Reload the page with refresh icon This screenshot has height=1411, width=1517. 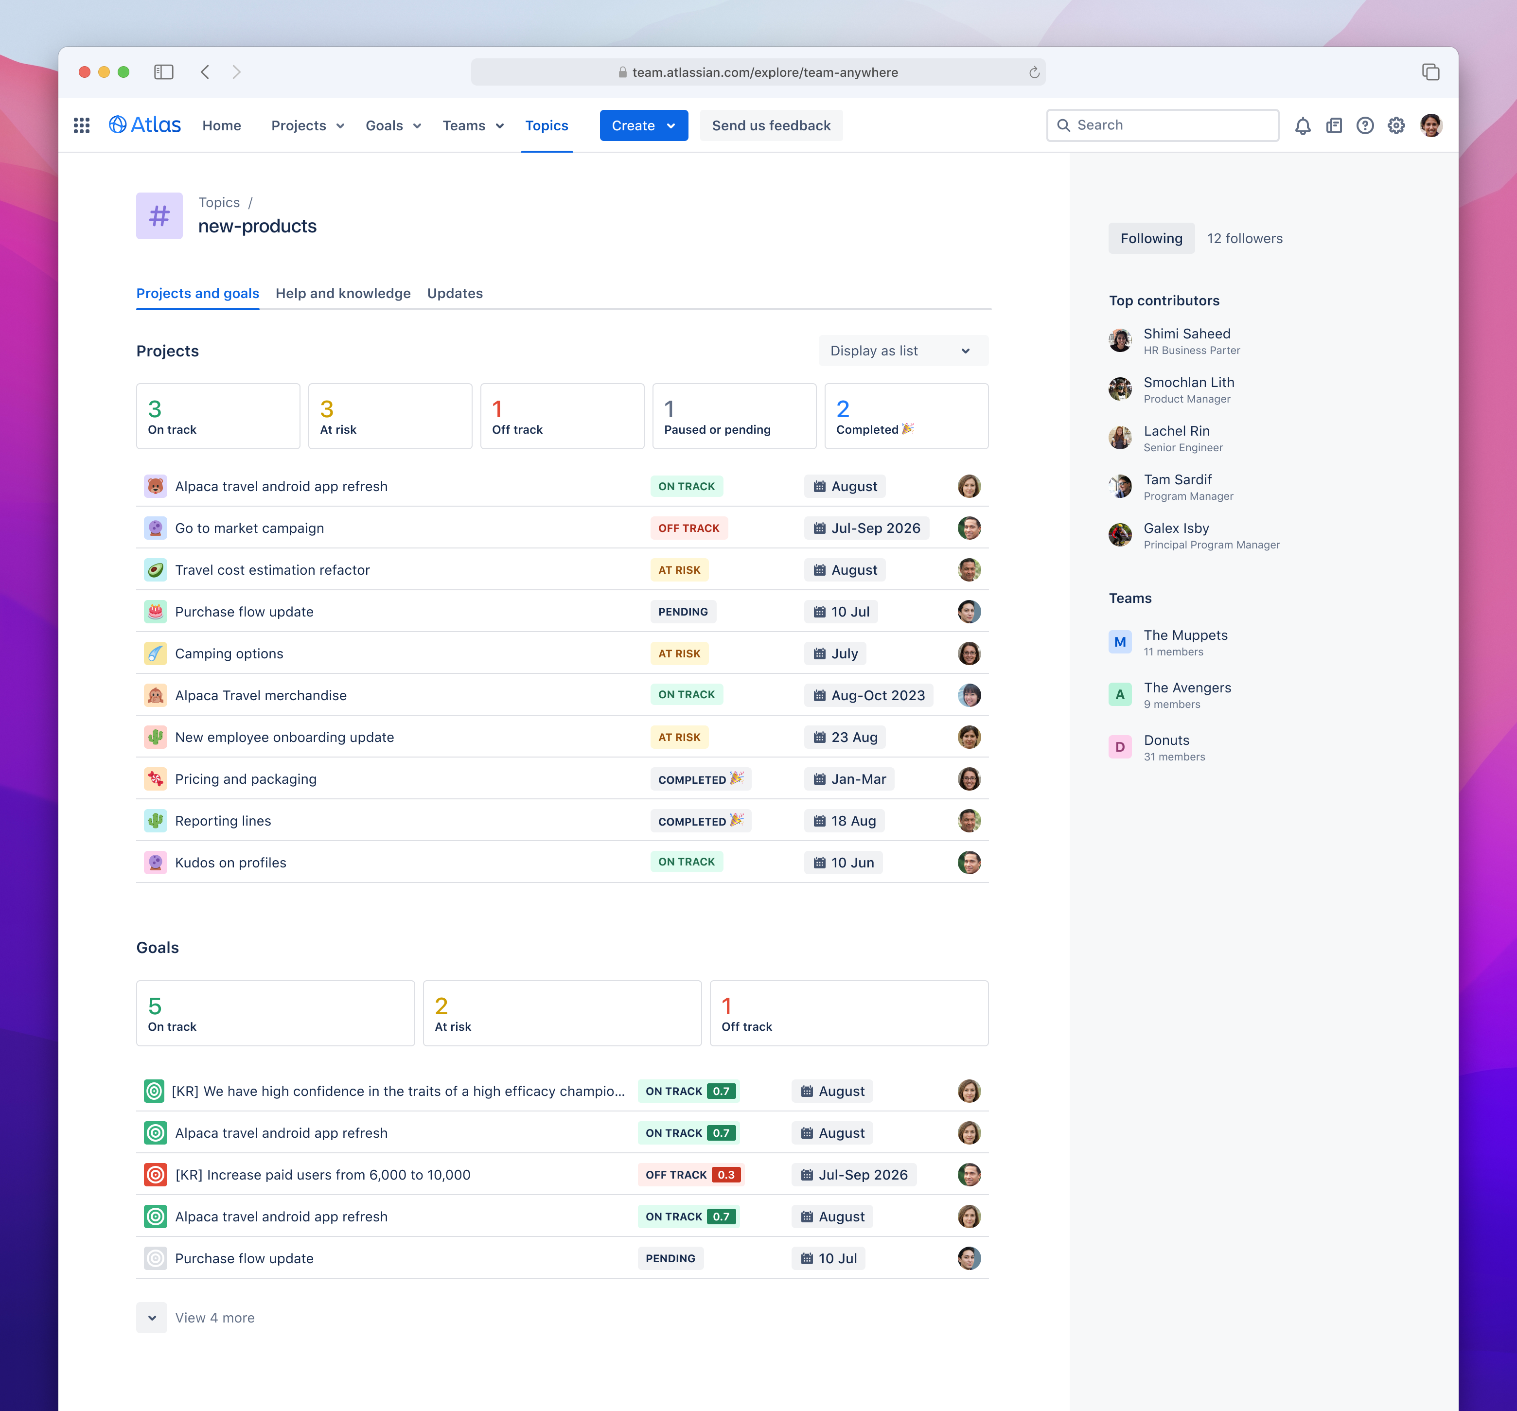tap(1034, 72)
